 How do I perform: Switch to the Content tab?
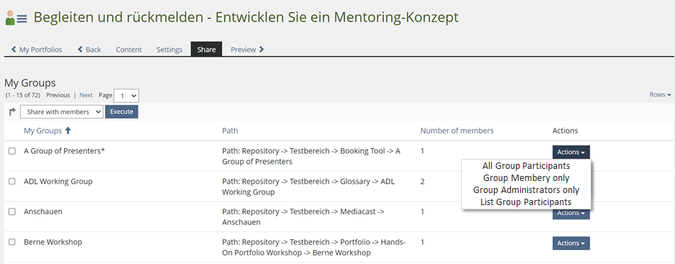[129, 50]
